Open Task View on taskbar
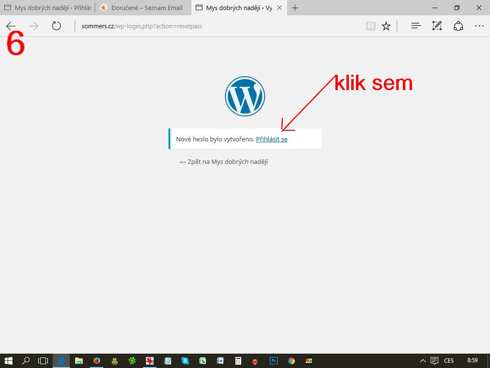Image resolution: width=490 pixels, height=368 pixels. pos(43,361)
